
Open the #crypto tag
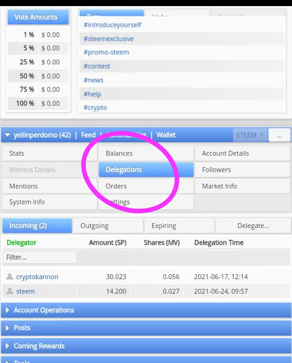click(x=95, y=108)
